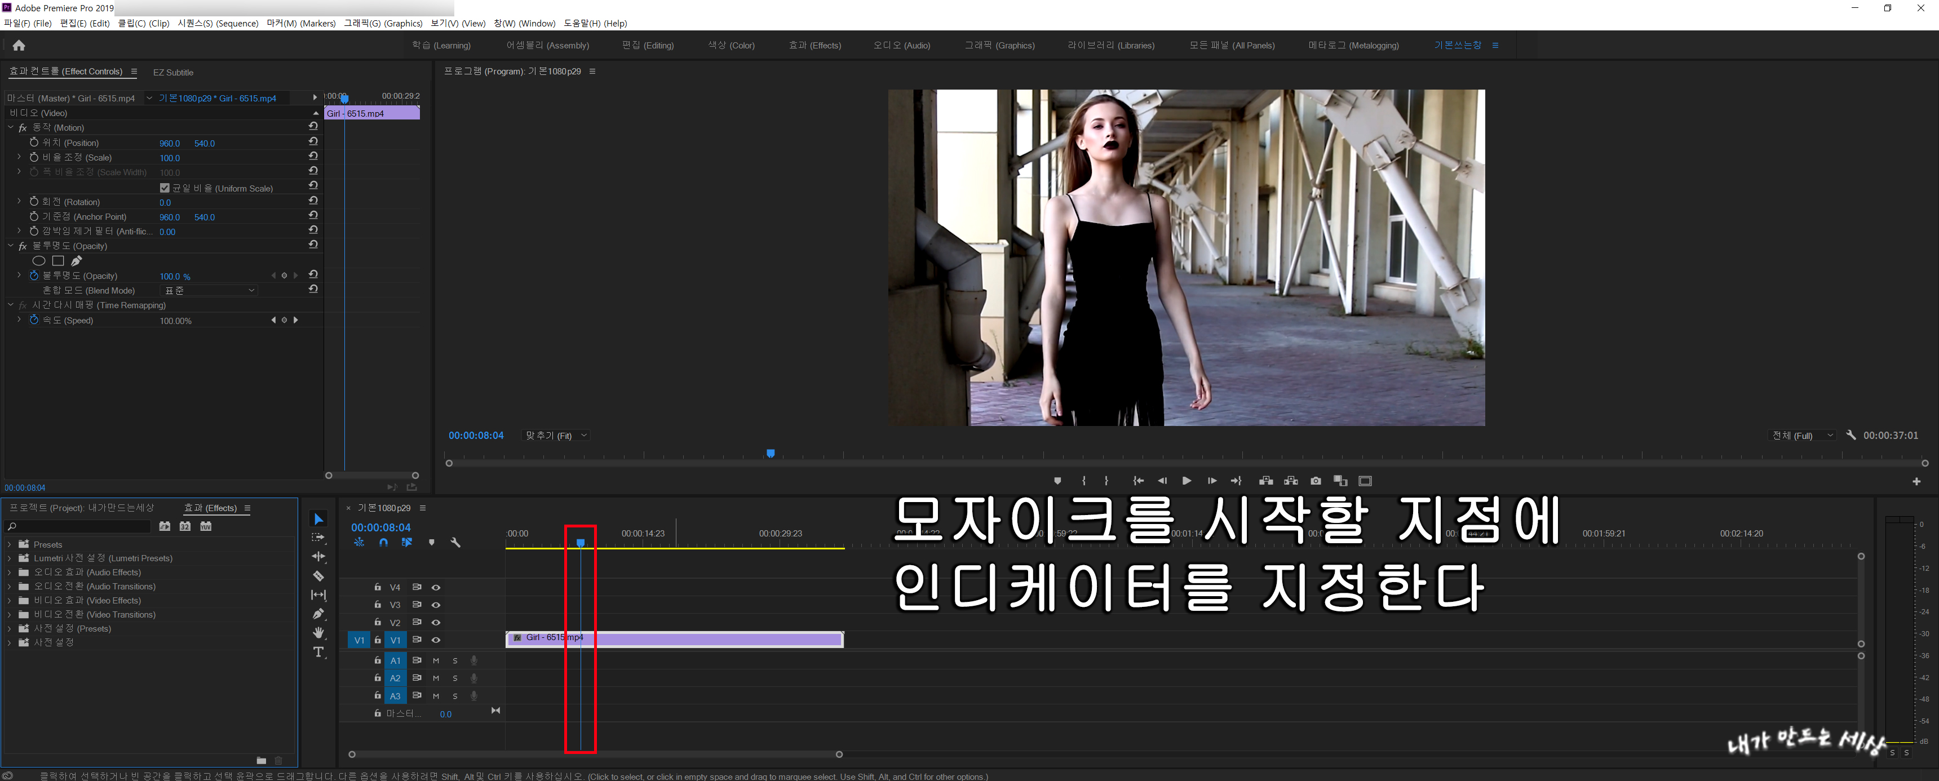1939x781 pixels.
Task: Select the Pen tool in toolbox
Action: (318, 614)
